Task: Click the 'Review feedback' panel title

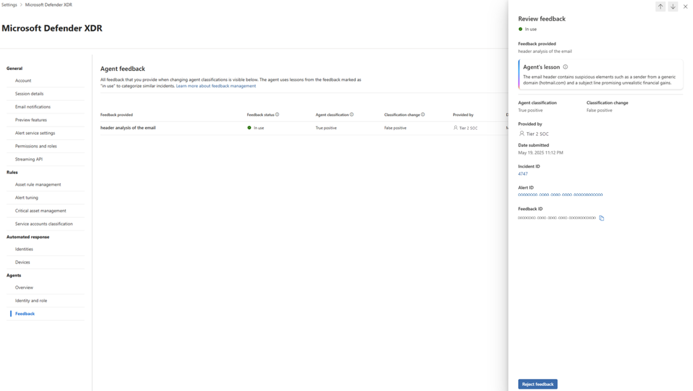Action: tap(542, 19)
